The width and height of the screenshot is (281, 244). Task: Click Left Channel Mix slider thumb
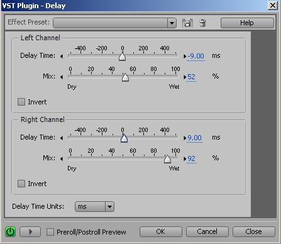[125, 77]
